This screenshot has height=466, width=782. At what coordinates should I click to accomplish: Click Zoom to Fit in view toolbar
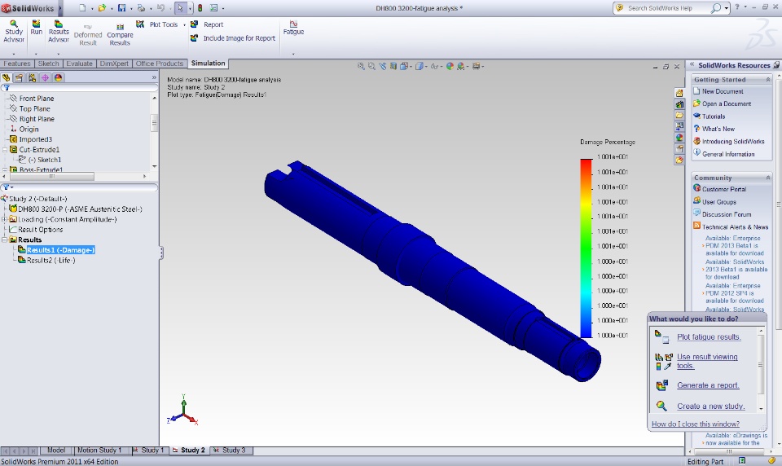pos(361,66)
